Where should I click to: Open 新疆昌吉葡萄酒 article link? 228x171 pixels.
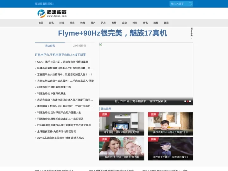[x=65, y=68]
